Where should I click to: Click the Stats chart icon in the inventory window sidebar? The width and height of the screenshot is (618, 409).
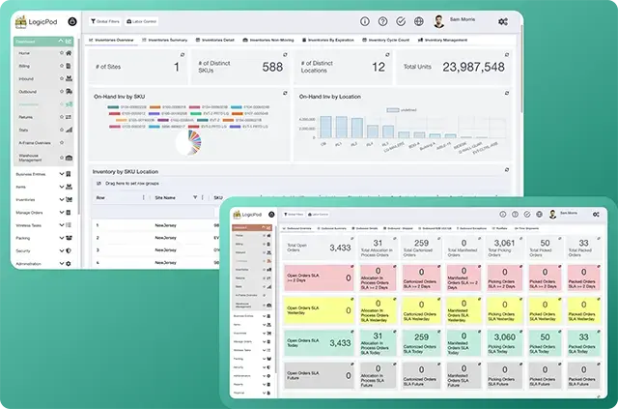[x=69, y=130]
